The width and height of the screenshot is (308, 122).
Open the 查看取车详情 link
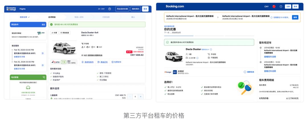point(19,57)
